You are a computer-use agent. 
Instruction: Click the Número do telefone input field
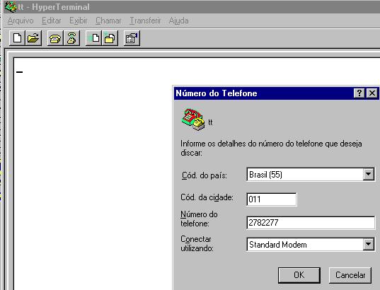(x=311, y=223)
